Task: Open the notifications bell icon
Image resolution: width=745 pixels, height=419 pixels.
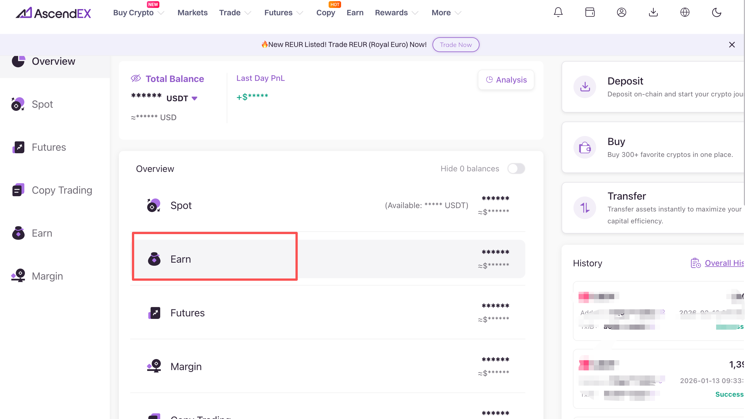Action: pos(558,12)
